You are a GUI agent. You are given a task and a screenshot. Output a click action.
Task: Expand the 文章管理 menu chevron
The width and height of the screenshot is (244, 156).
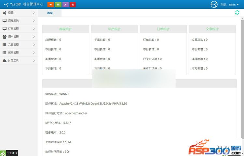(34, 45)
